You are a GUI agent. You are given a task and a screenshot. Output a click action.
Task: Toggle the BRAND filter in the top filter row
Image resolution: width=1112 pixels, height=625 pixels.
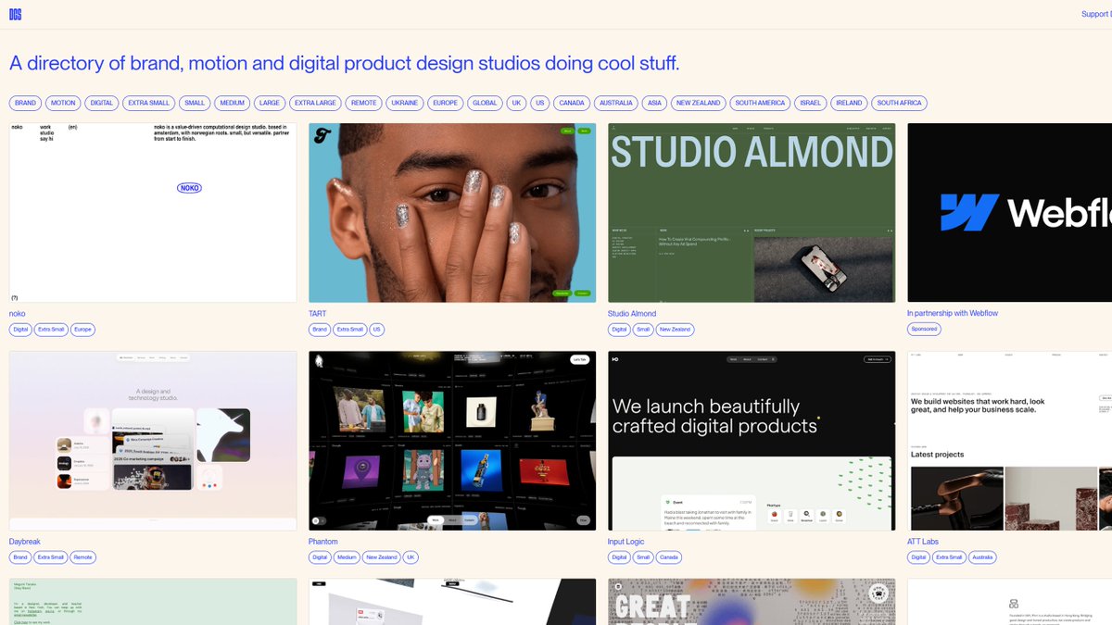(25, 103)
